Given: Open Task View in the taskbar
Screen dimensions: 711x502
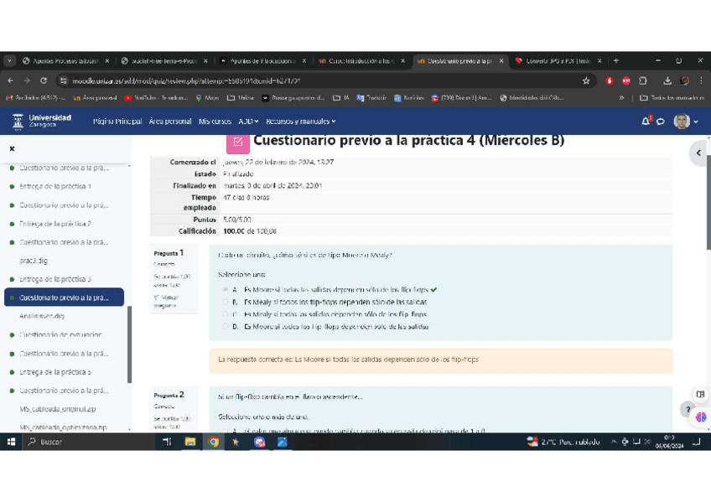Looking at the screenshot, I should coord(167,442).
